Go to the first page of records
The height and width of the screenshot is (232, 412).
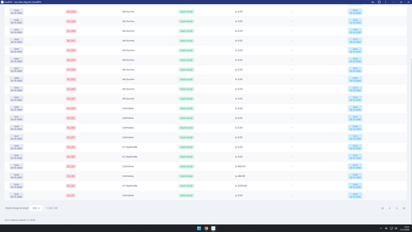point(383,208)
